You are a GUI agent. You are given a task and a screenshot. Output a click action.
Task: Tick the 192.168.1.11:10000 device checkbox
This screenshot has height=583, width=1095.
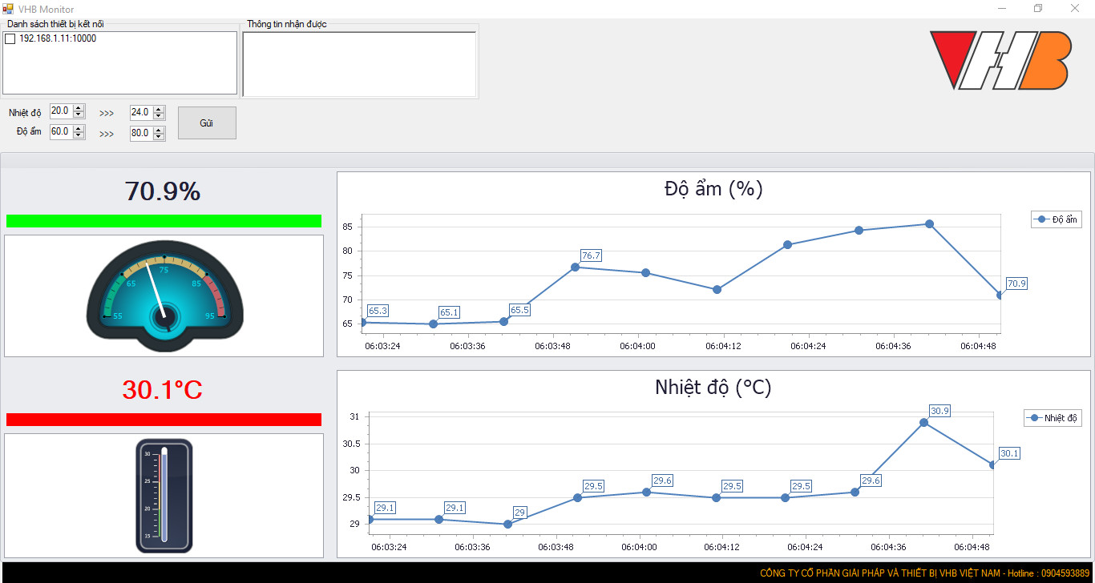click(10, 38)
